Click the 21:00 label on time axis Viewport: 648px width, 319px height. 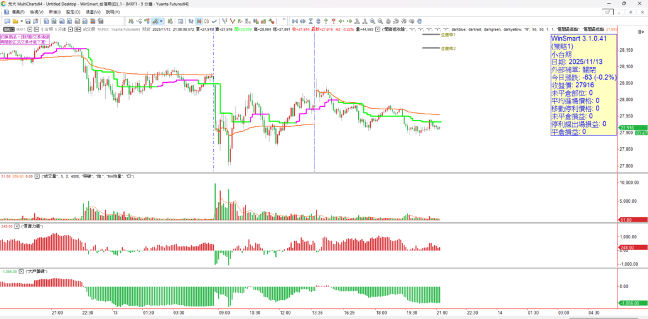coord(57,312)
